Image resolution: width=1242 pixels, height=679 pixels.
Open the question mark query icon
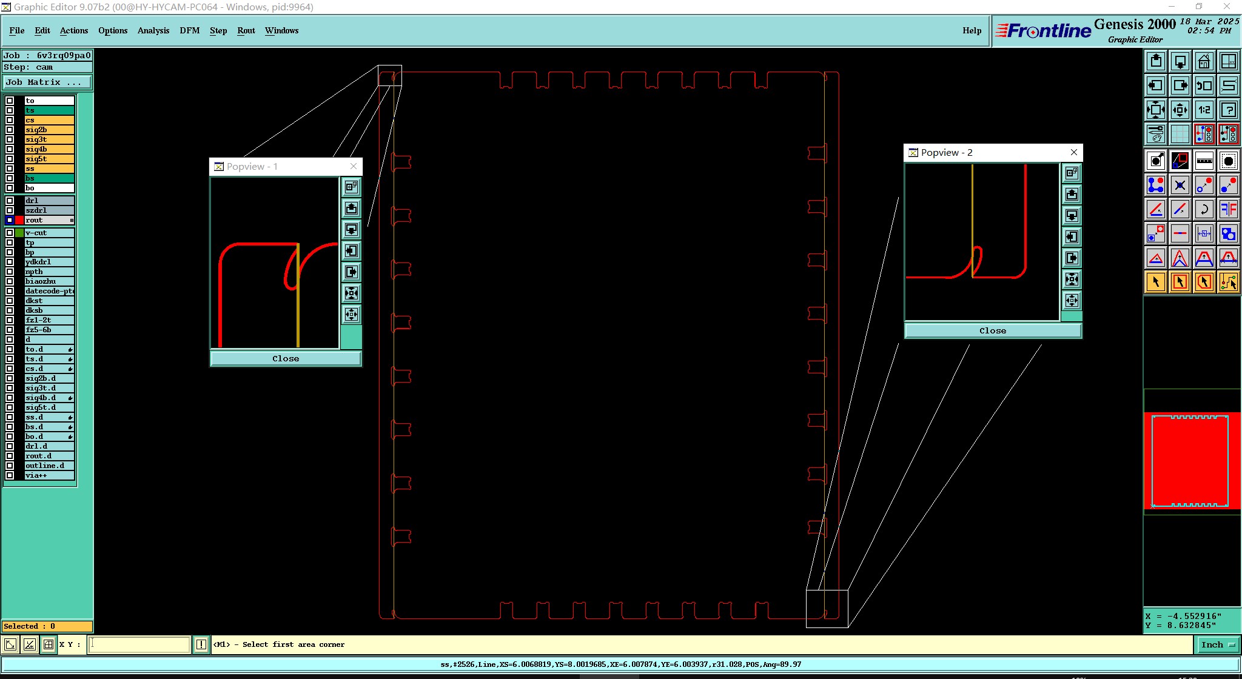pos(1228,110)
